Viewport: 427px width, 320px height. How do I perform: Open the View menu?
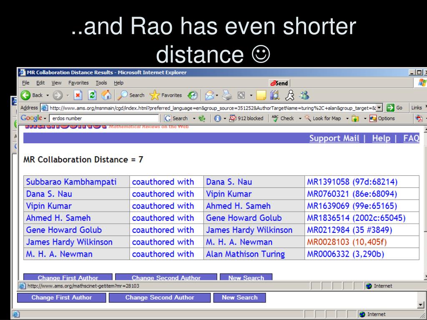point(56,83)
